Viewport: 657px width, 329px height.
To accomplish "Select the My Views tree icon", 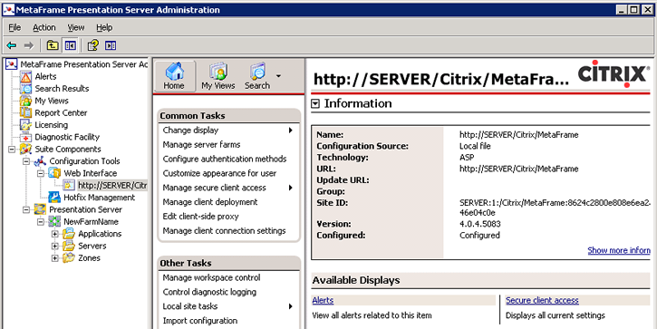I will 26,101.
